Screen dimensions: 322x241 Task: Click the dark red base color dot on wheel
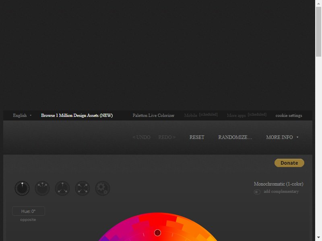pyautogui.click(x=157, y=233)
